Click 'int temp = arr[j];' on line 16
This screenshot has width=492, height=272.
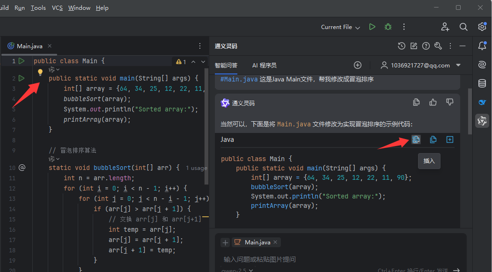point(142,230)
